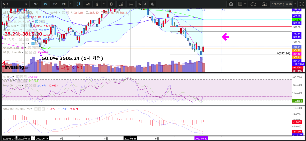
Task: Open settings gear for Stoch indicator
Action: coord(30,85)
